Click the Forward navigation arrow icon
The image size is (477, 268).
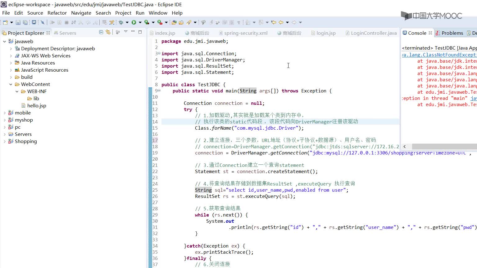294,22
